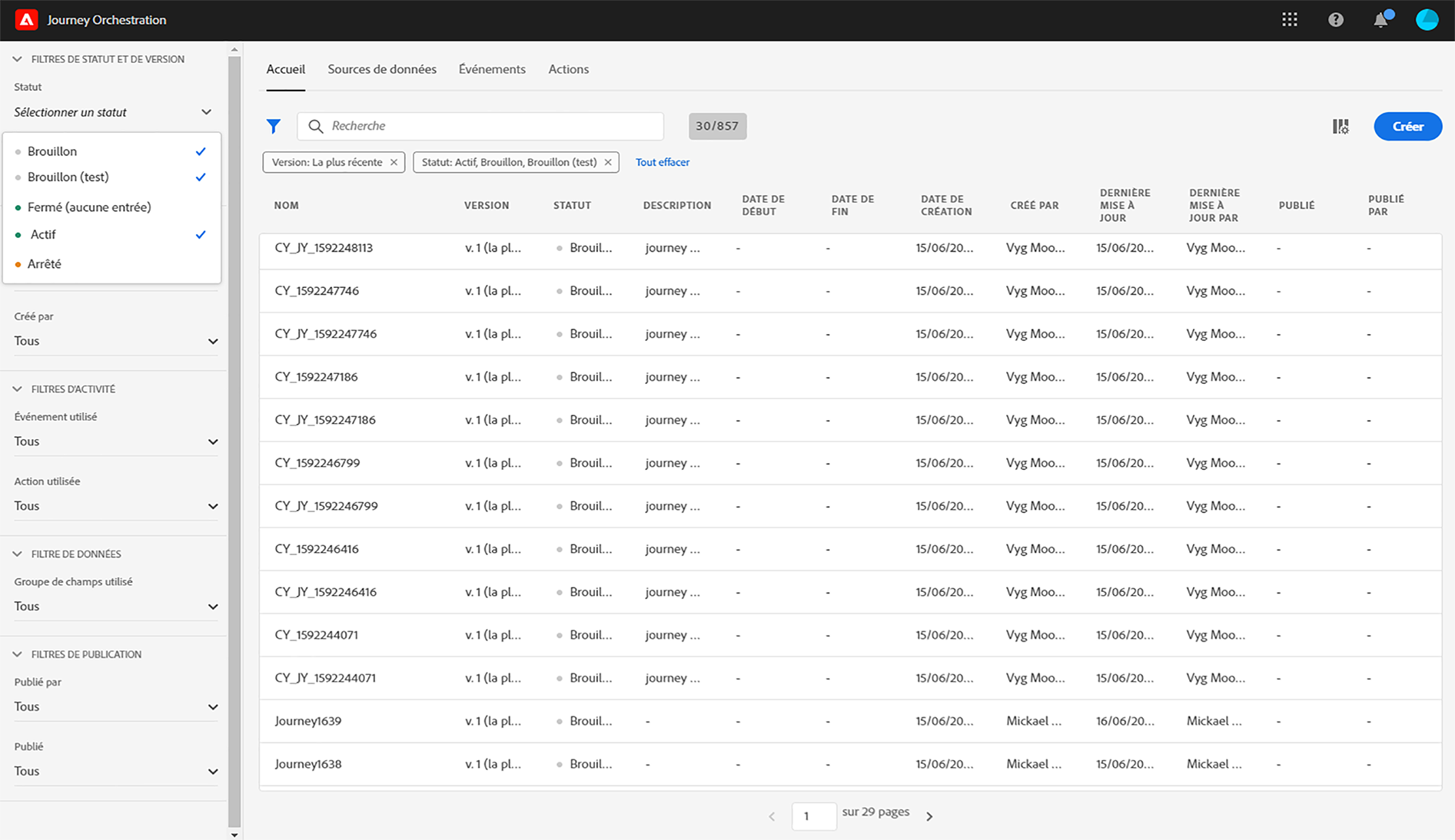This screenshot has width=1455, height=840.
Task: Click the search magnifier icon
Action: (x=315, y=126)
